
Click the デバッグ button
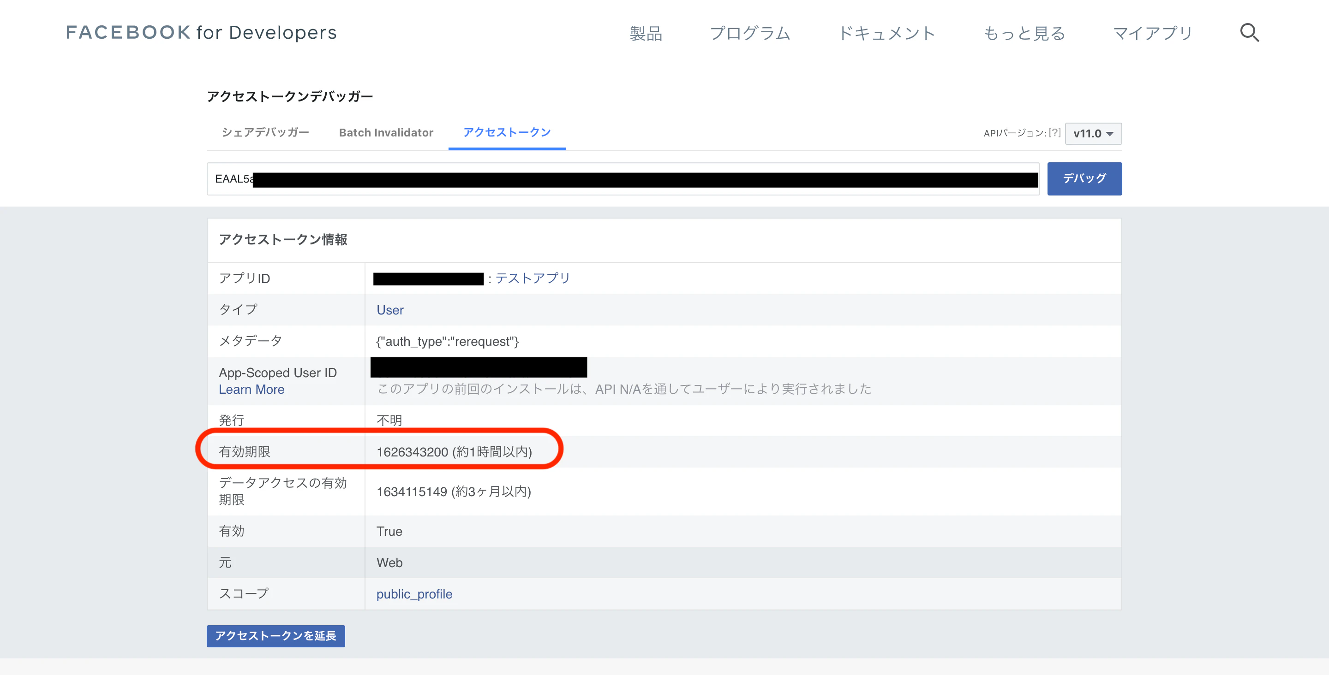1084,178
